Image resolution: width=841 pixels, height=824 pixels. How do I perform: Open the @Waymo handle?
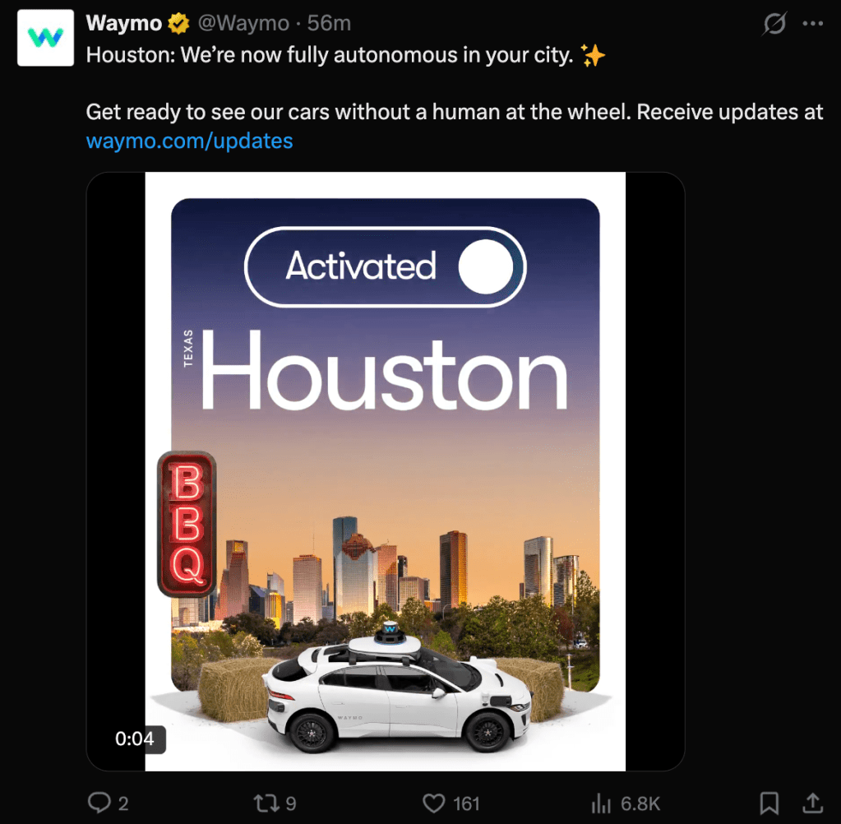pos(244,24)
